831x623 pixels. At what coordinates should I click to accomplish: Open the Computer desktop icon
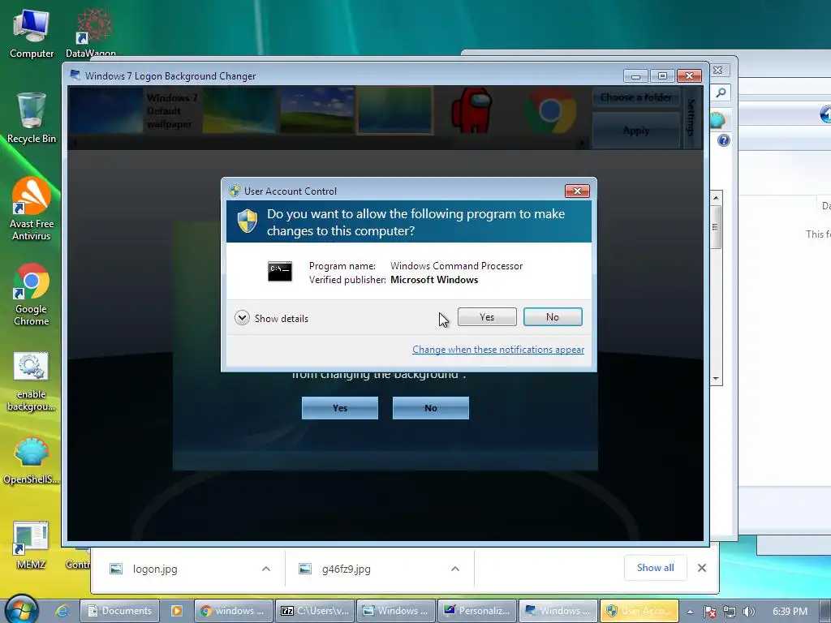coord(32,34)
